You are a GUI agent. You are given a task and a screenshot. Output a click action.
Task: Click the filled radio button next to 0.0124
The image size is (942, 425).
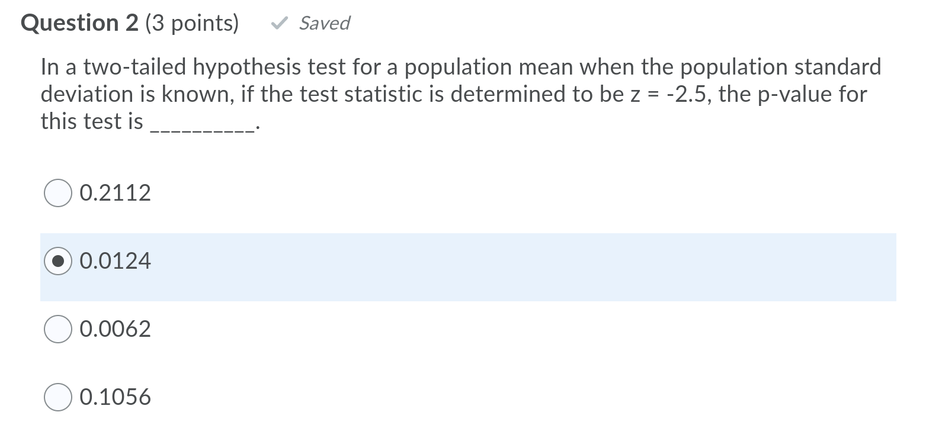tap(58, 260)
